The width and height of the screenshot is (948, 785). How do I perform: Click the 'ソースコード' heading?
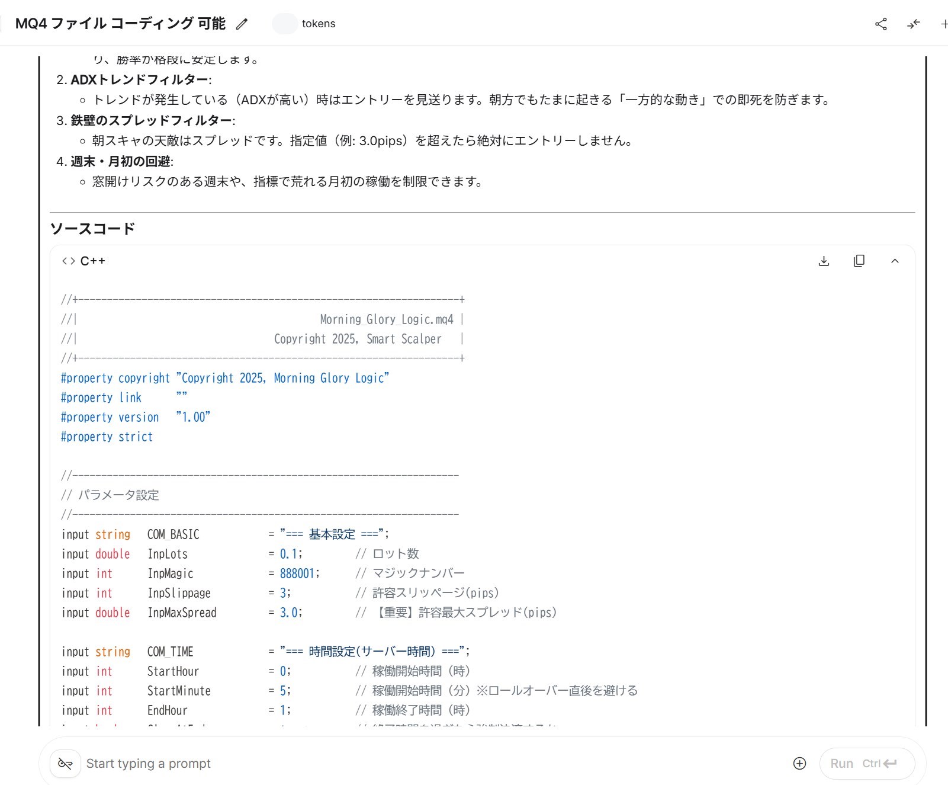point(92,229)
